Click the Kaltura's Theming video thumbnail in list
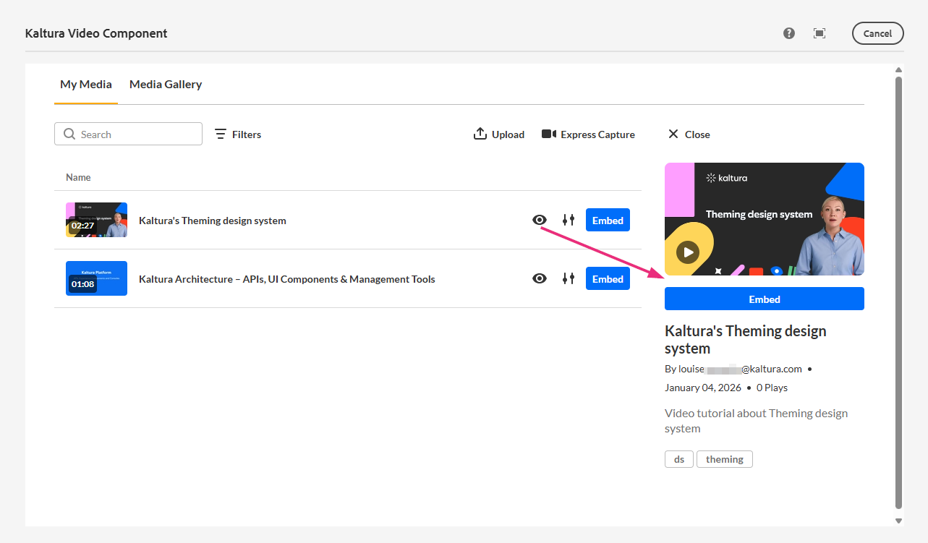928x543 pixels. [x=96, y=220]
